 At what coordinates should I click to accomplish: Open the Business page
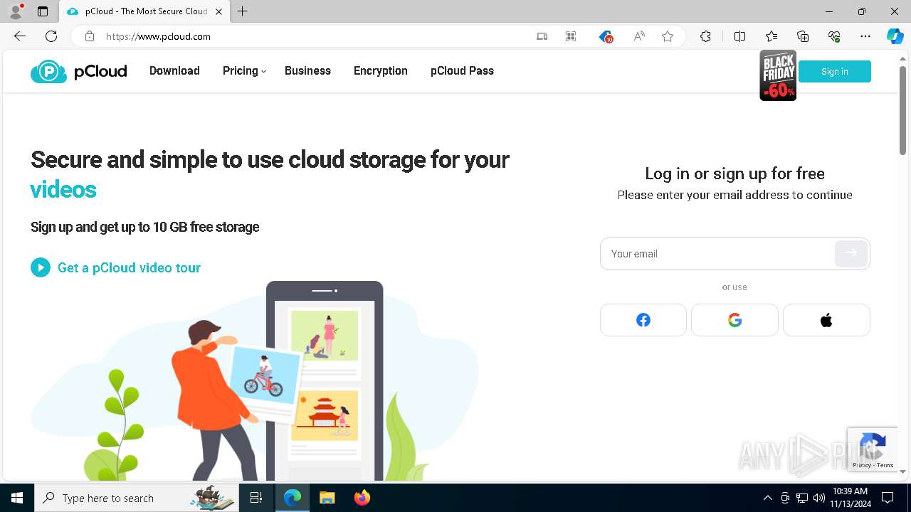[x=307, y=70]
